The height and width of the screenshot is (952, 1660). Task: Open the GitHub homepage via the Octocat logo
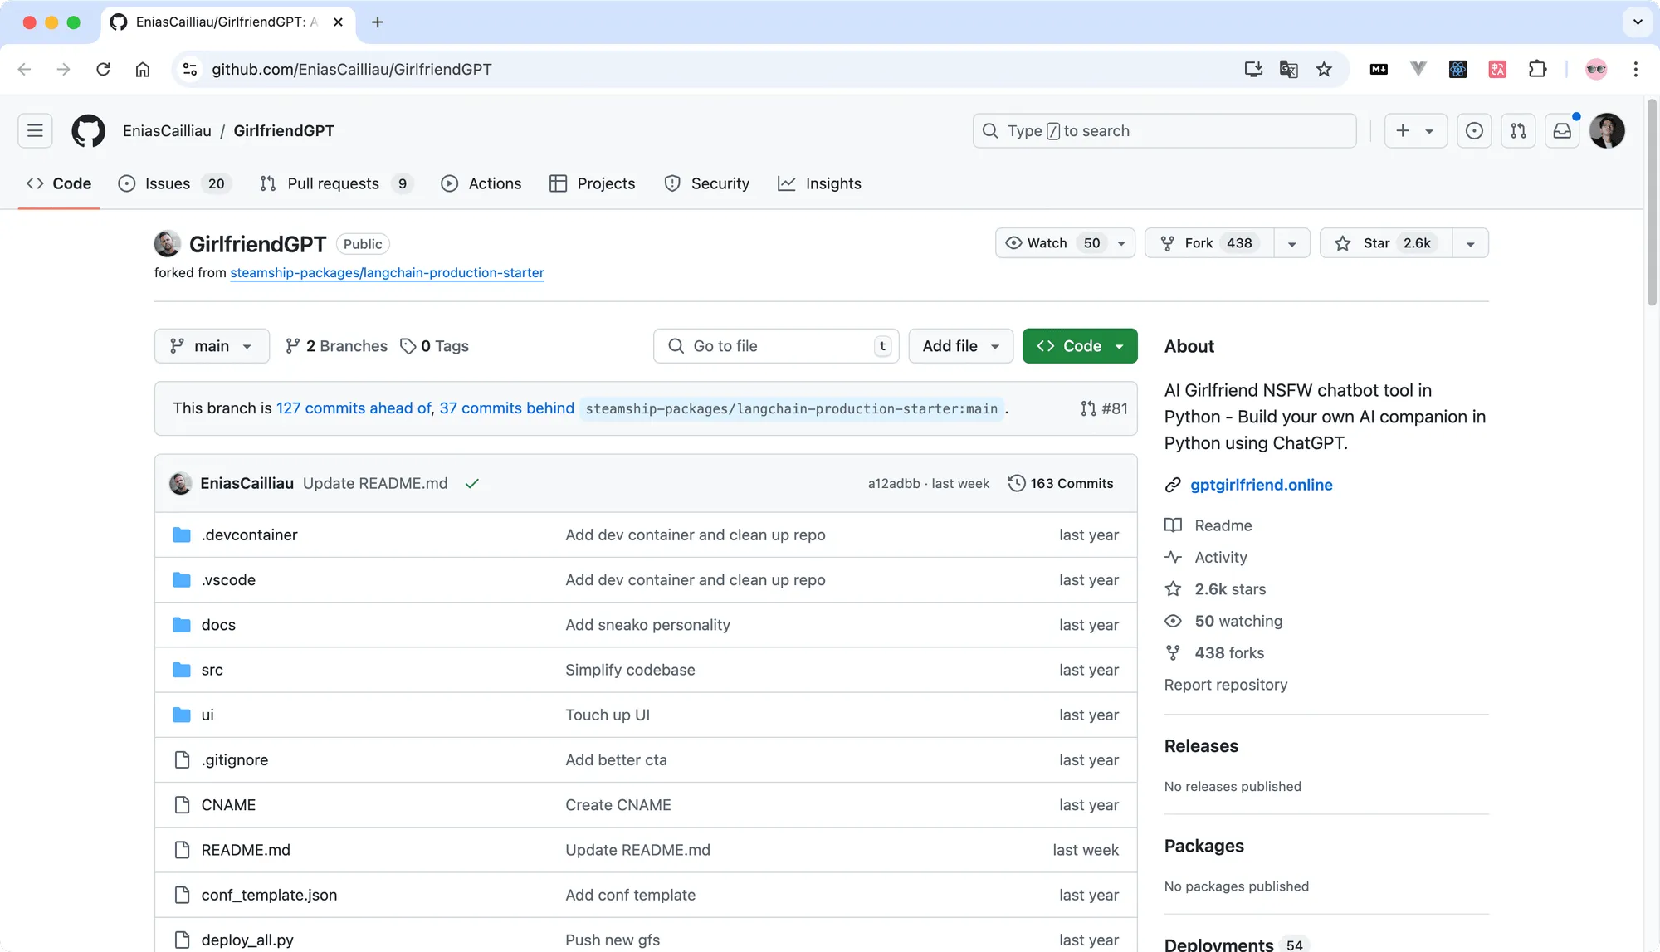(86, 130)
